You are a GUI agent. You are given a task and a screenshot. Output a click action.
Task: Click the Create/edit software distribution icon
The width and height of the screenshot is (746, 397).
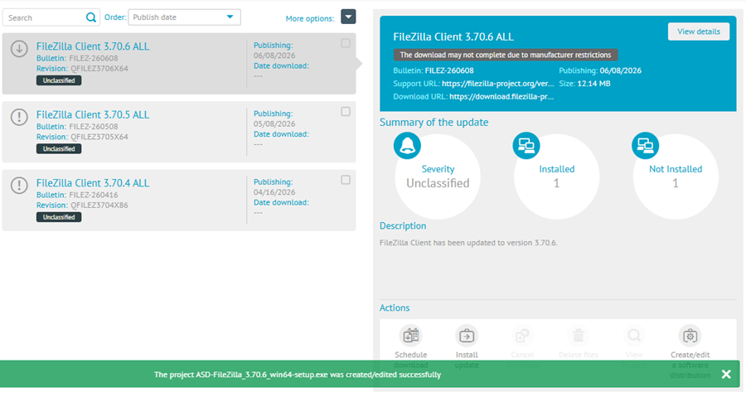pos(690,336)
